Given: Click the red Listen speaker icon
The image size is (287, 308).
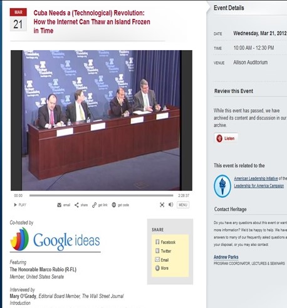Looking at the screenshot, I should tap(219, 138).
